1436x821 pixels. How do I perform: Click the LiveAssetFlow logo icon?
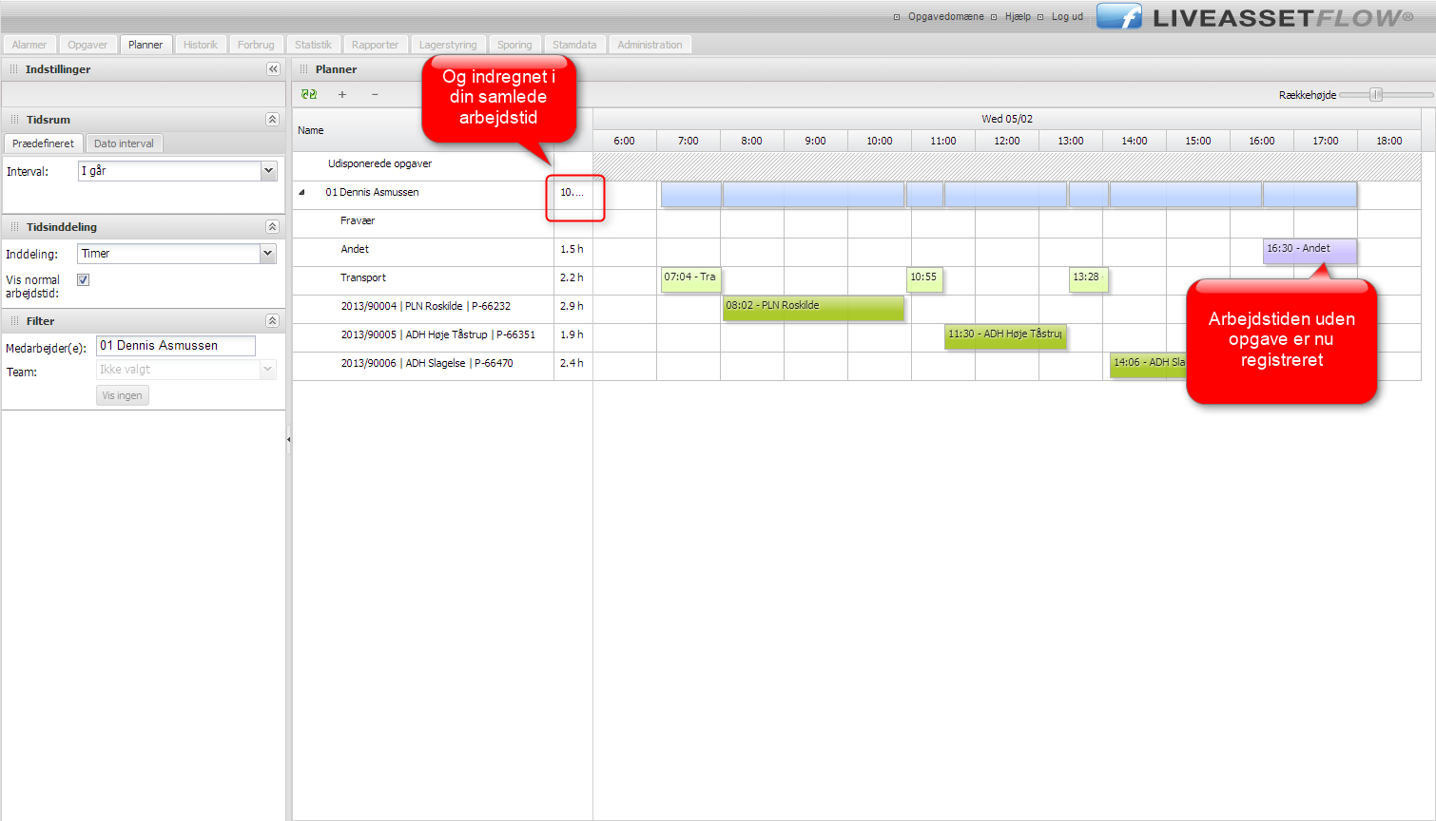1119,17
